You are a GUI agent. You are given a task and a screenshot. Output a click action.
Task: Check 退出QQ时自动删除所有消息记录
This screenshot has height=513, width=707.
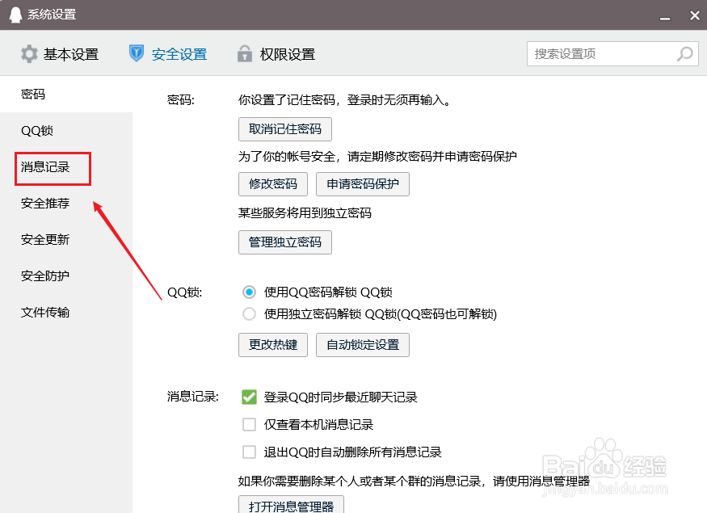point(250,451)
